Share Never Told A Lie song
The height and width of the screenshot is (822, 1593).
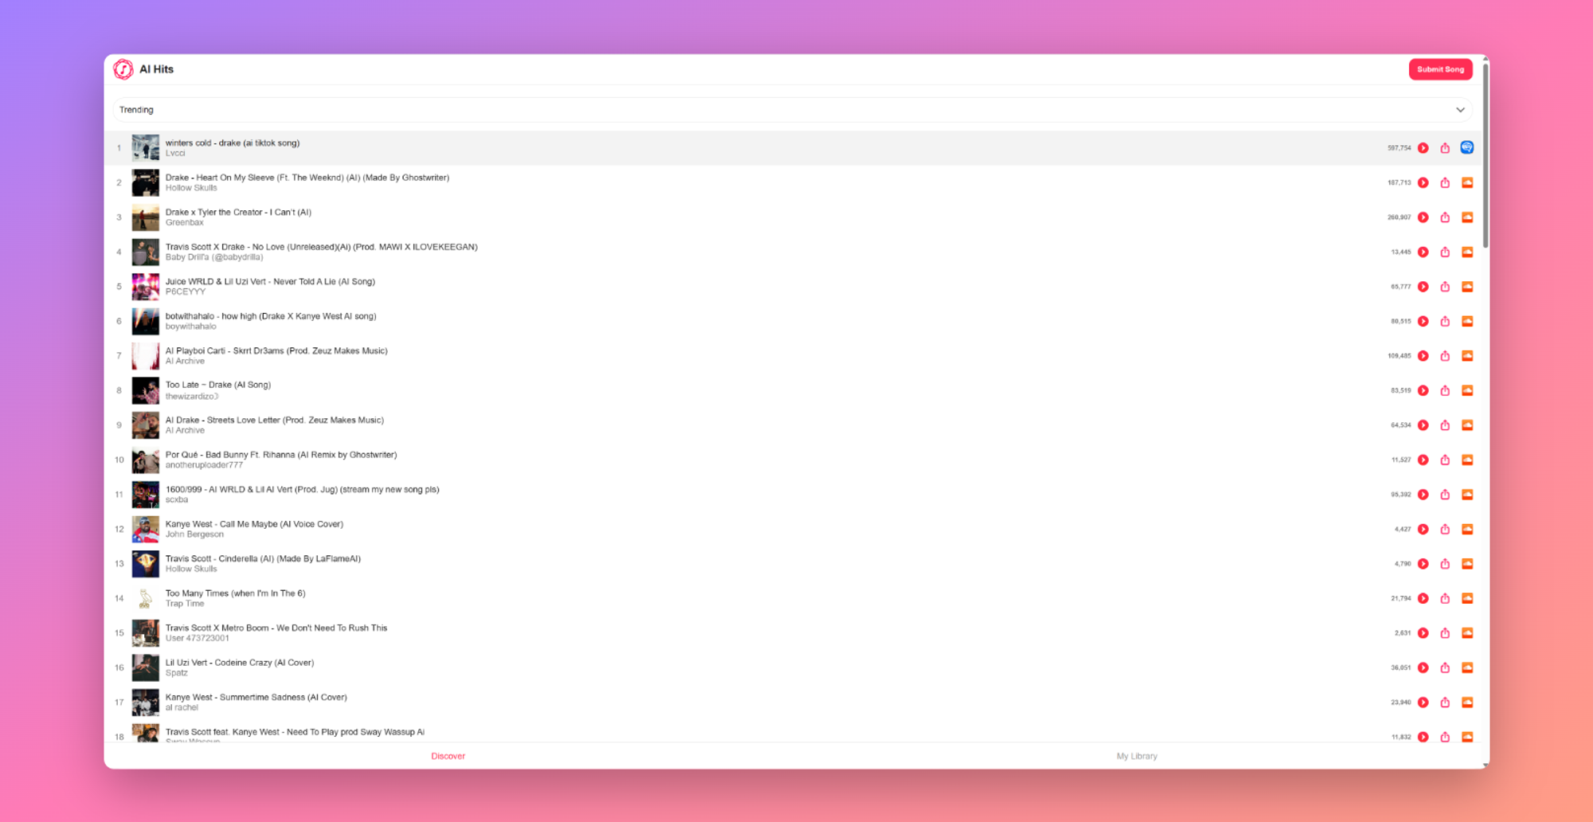[1445, 287]
